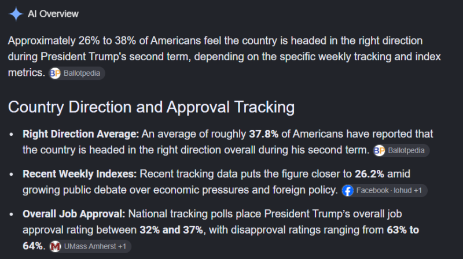Click the Ballotpedia logo icon after 'second term.'
The width and height of the screenshot is (463, 259).
(380, 150)
